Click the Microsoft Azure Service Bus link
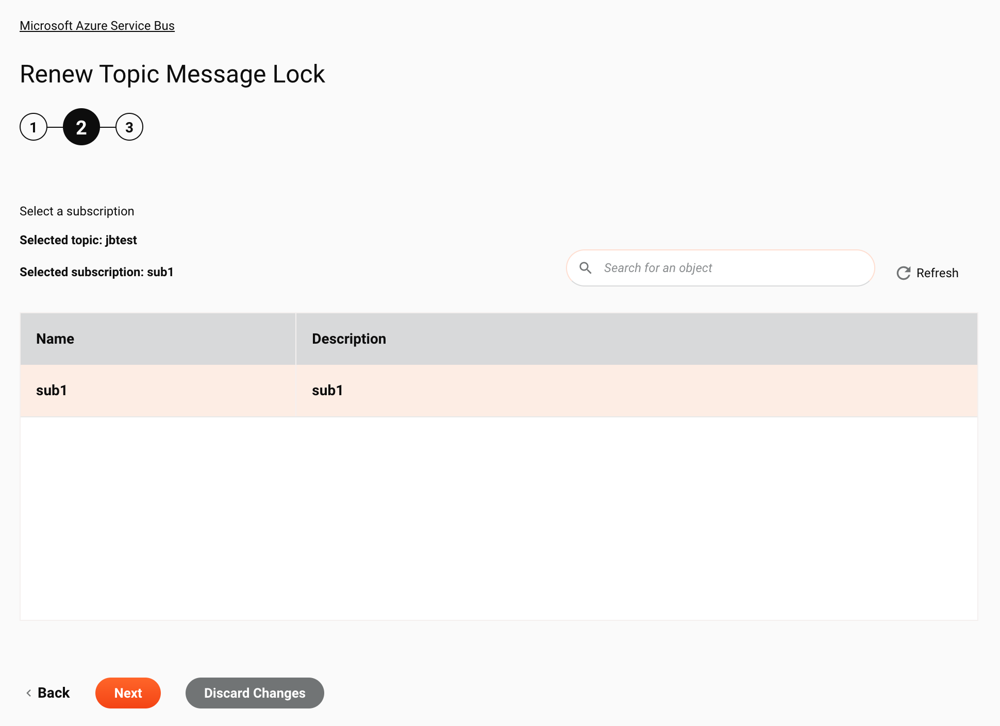The height and width of the screenshot is (726, 1000). [x=97, y=26]
